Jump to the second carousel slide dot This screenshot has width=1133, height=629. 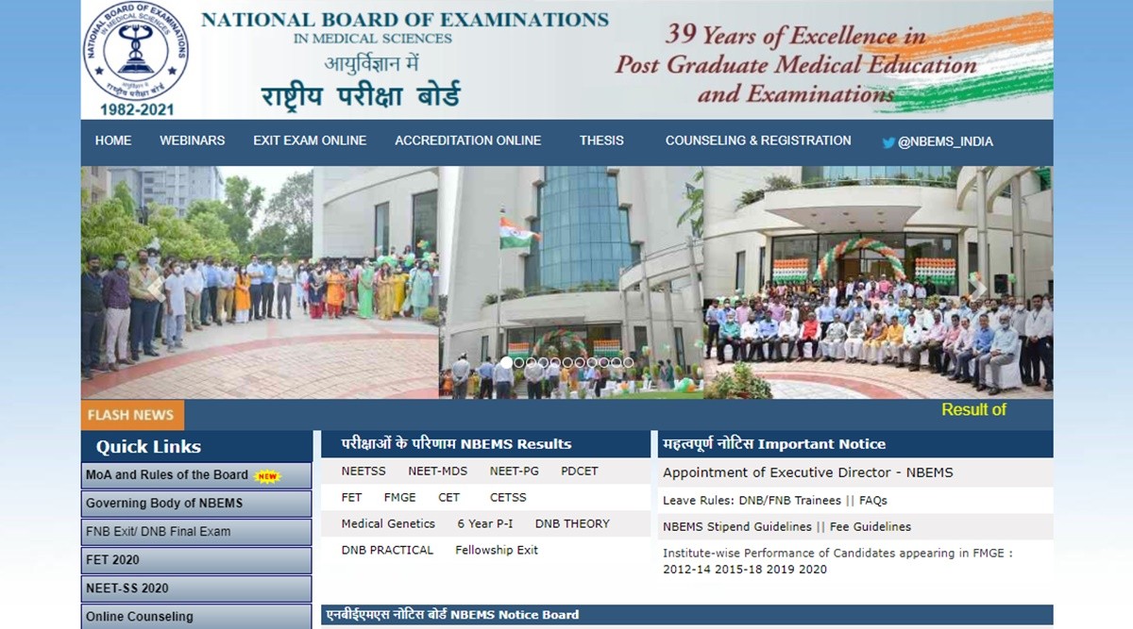click(x=518, y=362)
